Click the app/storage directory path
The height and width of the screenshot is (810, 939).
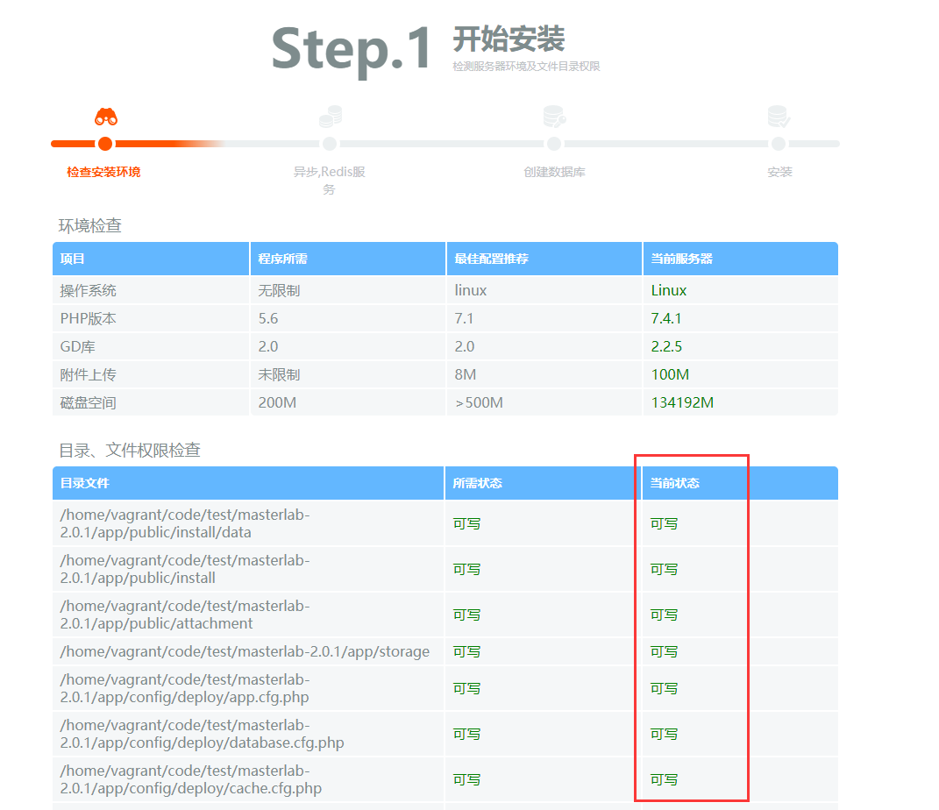point(245,651)
